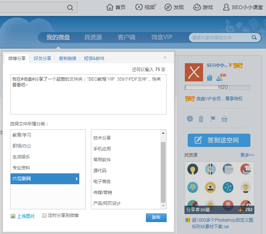
Task: Click the top search magnifier icon
Action: (70, 8)
